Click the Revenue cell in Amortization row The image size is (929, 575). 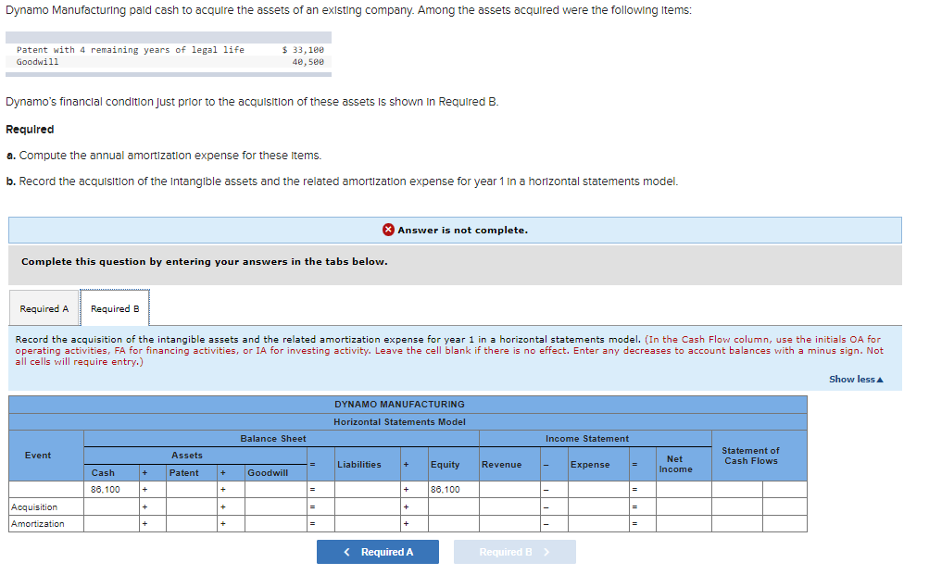click(x=509, y=523)
